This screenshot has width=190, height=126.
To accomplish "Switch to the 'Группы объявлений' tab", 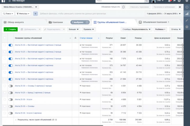I will [x=110, y=22].
